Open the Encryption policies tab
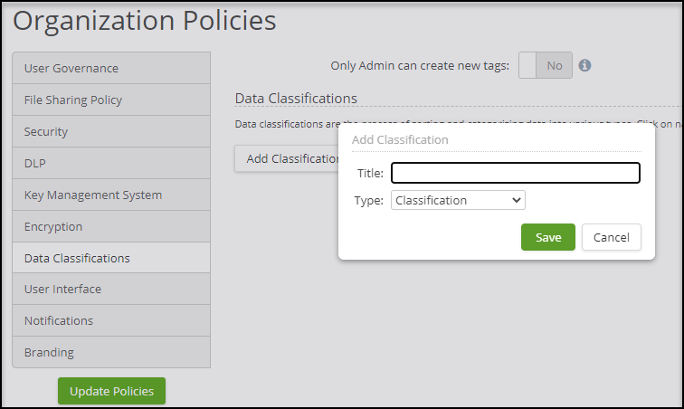684x409 pixels. pos(111,227)
